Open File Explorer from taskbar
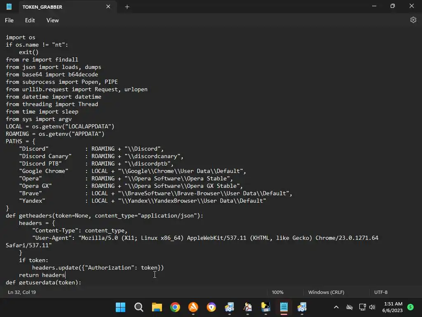 [x=157, y=307]
